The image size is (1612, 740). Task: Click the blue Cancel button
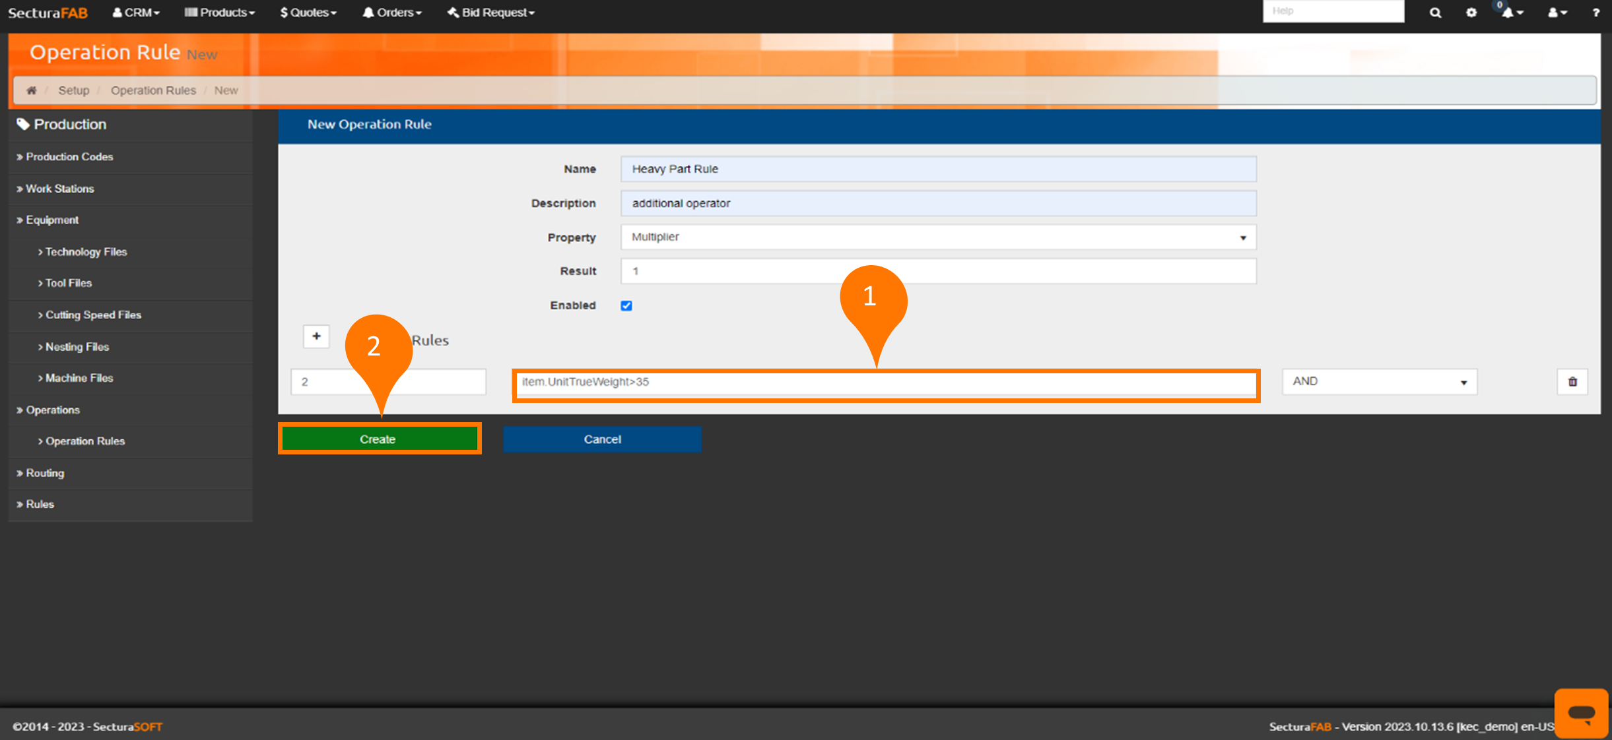[x=601, y=439]
